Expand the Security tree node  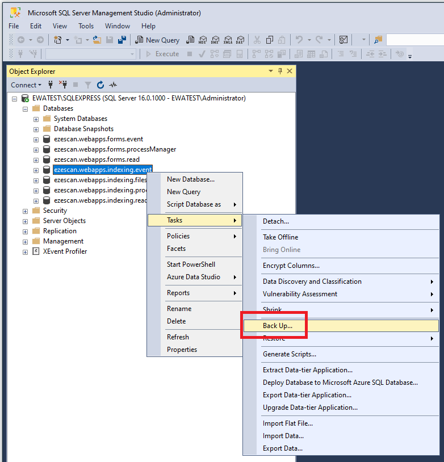pos(26,211)
